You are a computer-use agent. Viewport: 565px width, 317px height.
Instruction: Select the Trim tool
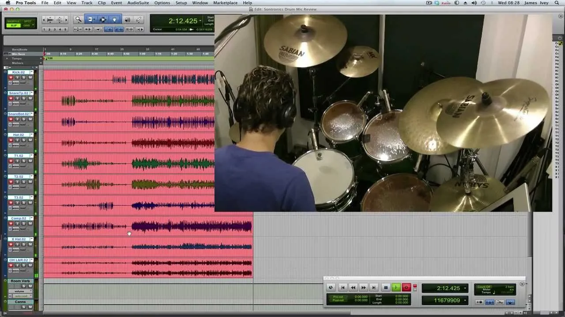(x=91, y=19)
